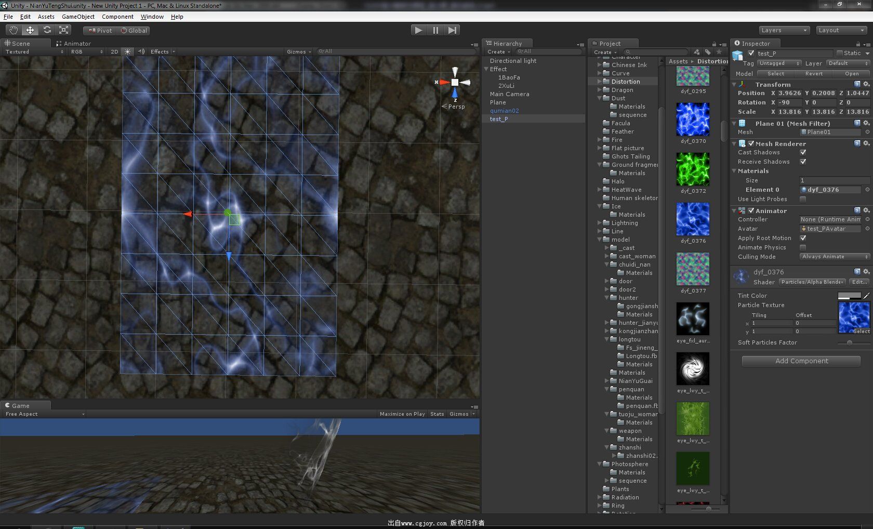Open the Culling Mode dropdown

(834, 257)
